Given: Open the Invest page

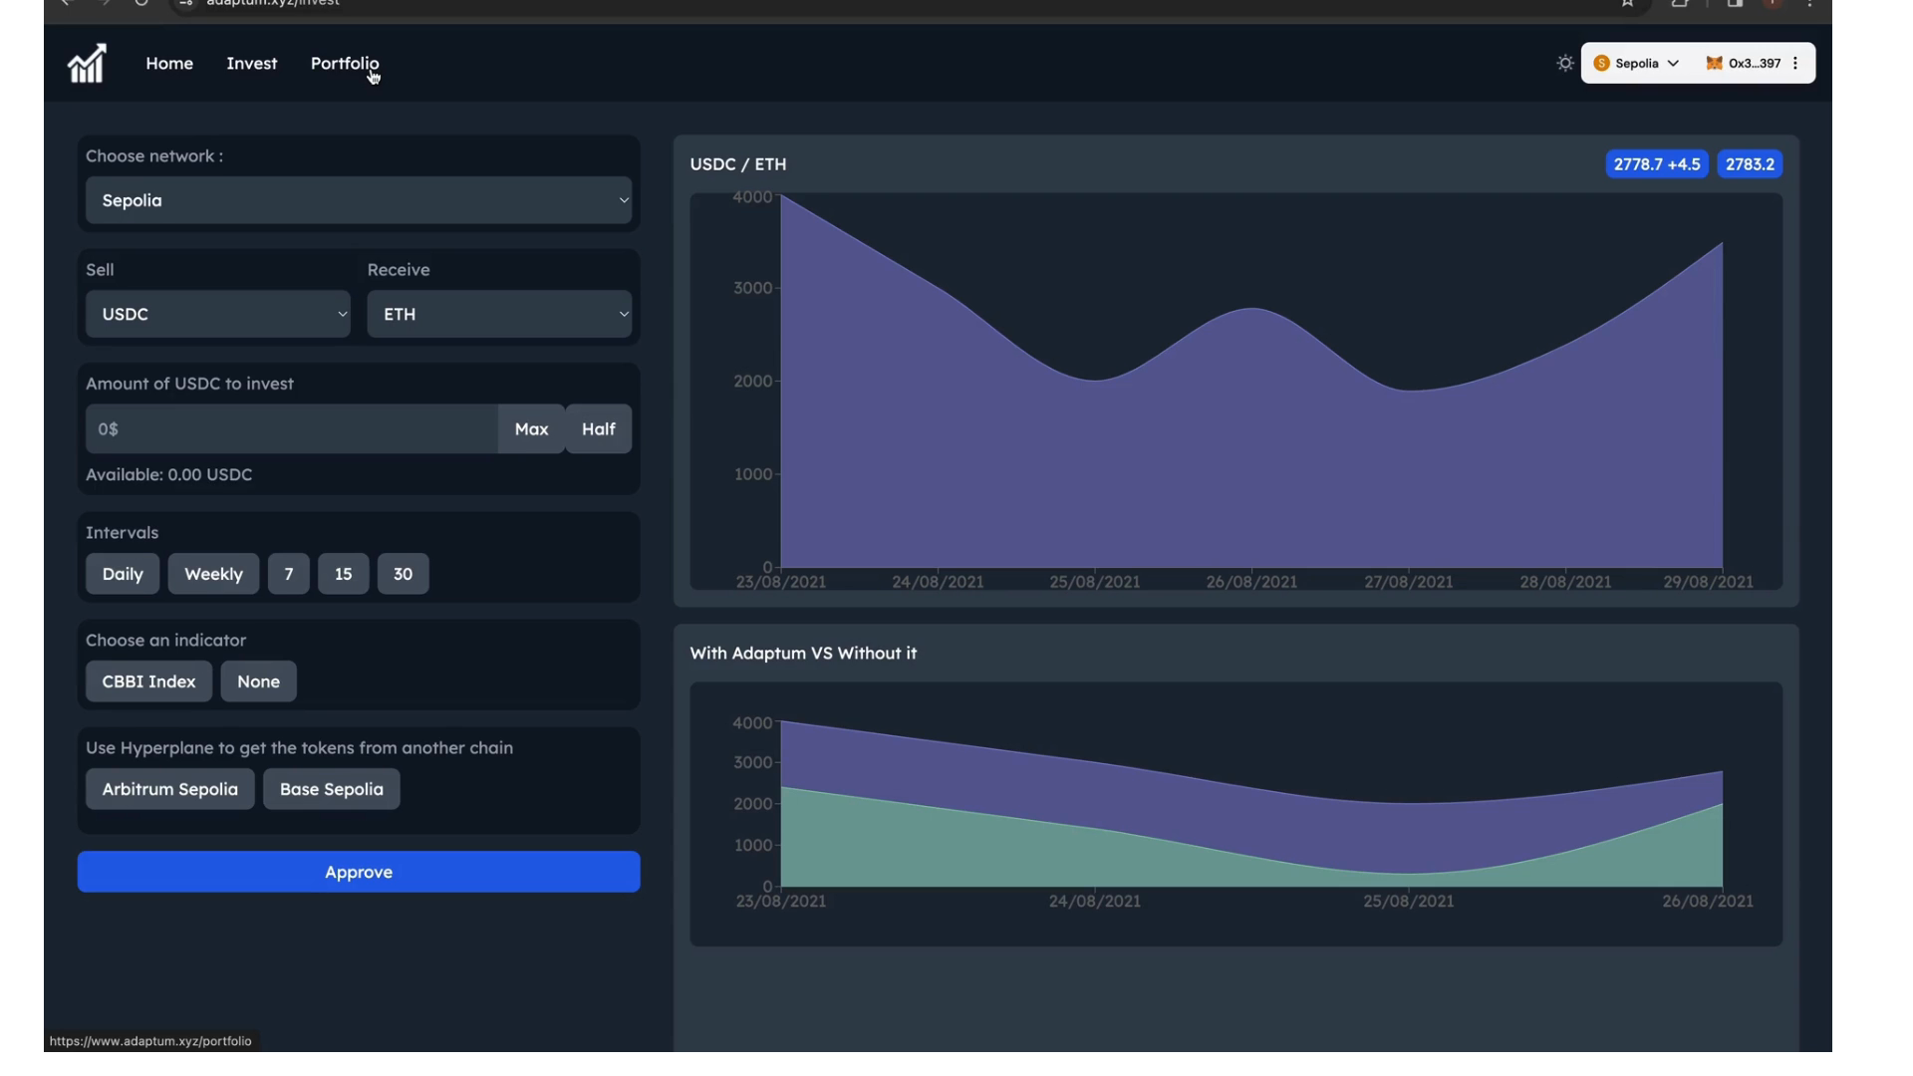Looking at the screenshot, I should point(251,63).
